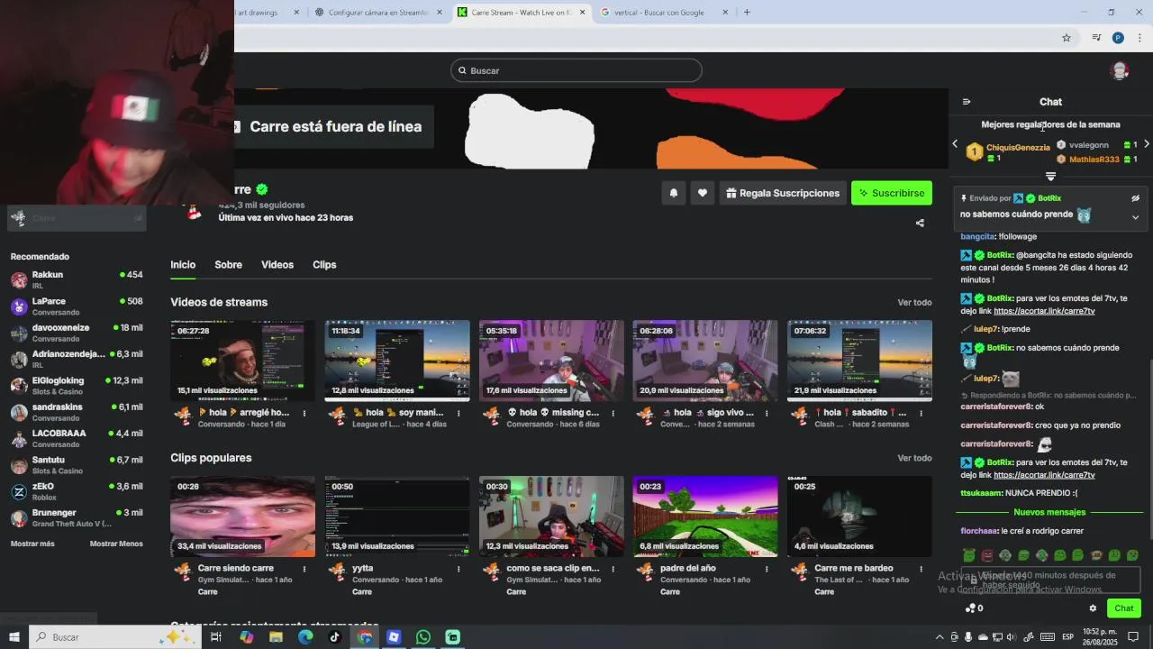The width and height of the screenshot is (1153, 649).
Task: Open options menu for 'yytta' clip
Action: 458,570
